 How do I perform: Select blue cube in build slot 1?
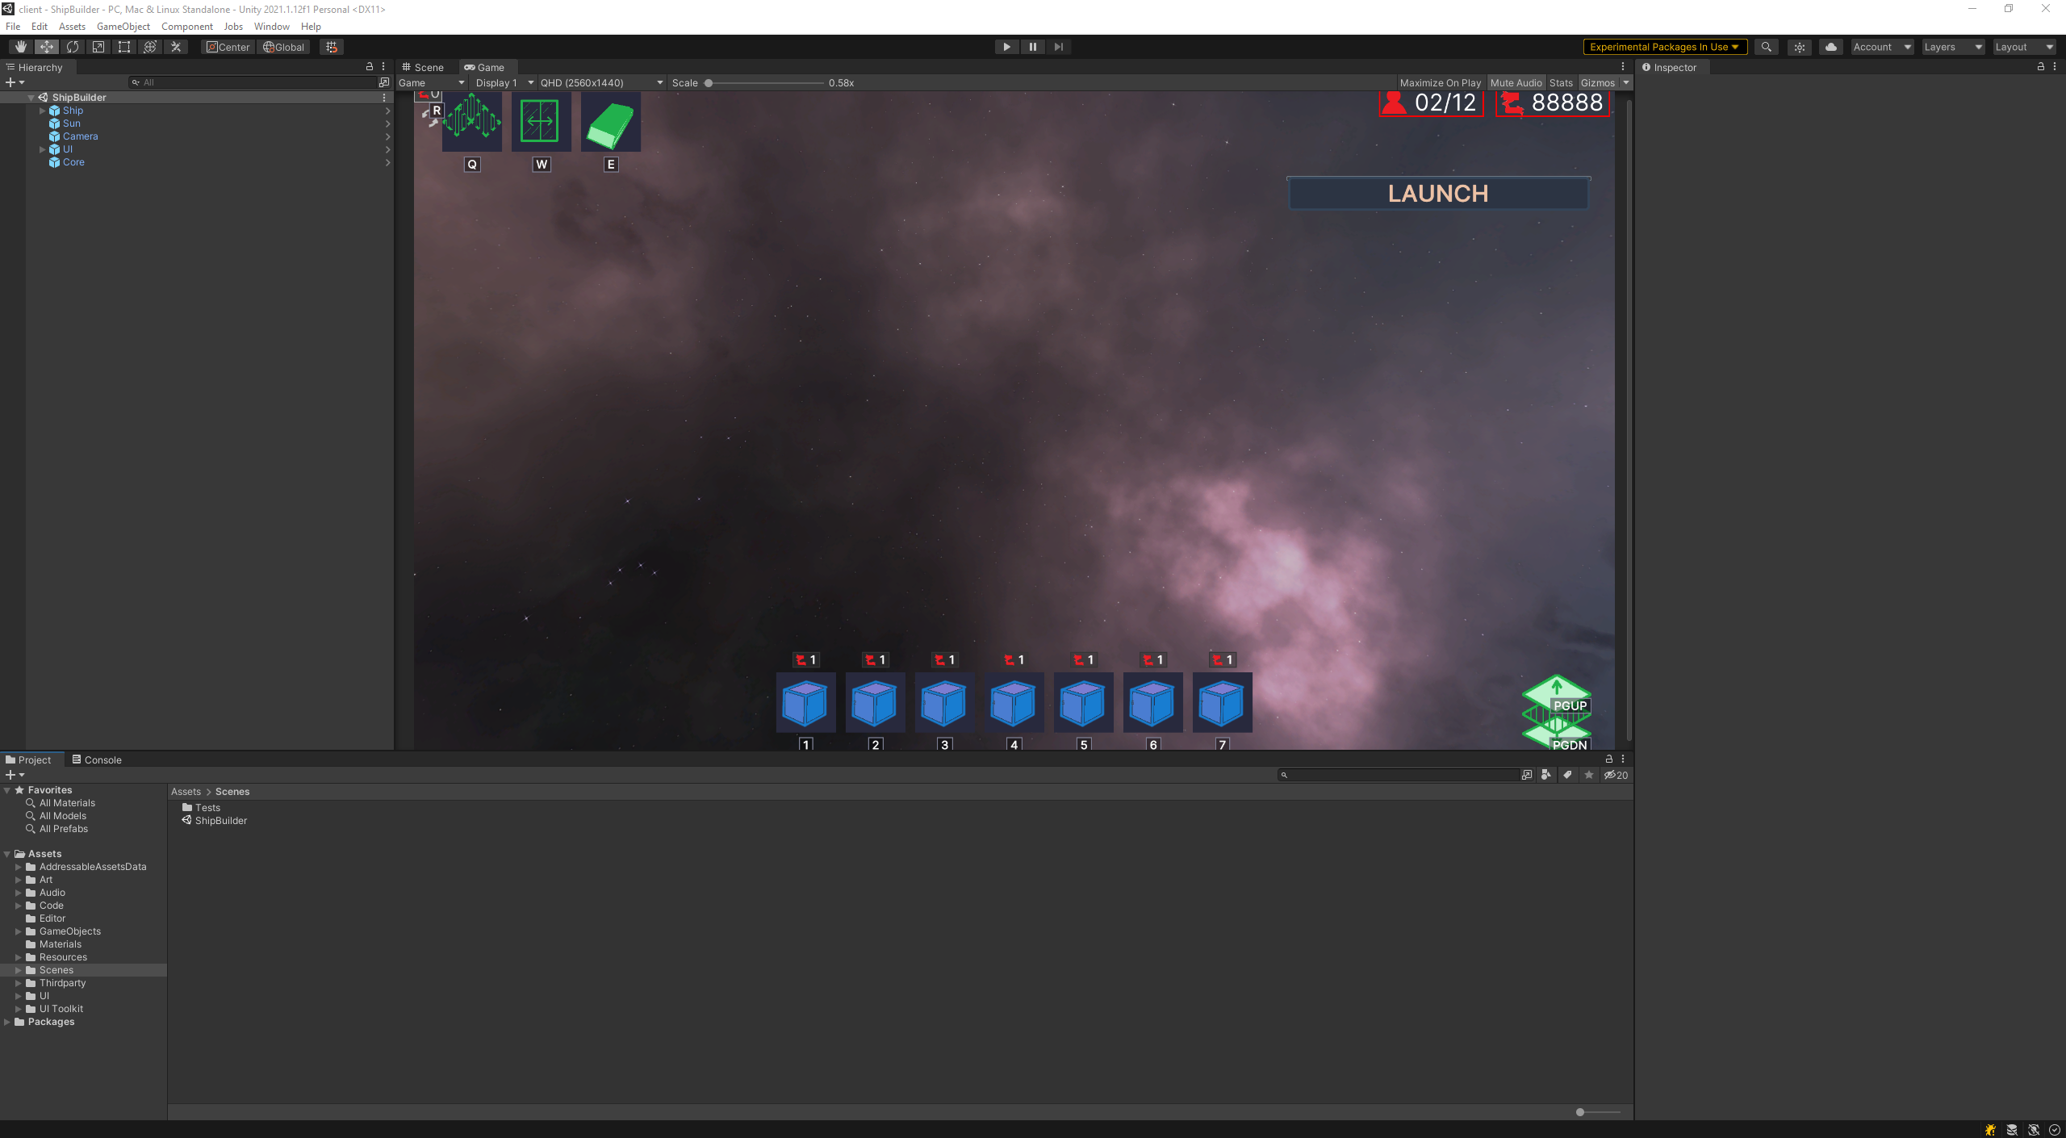point(805,702)
